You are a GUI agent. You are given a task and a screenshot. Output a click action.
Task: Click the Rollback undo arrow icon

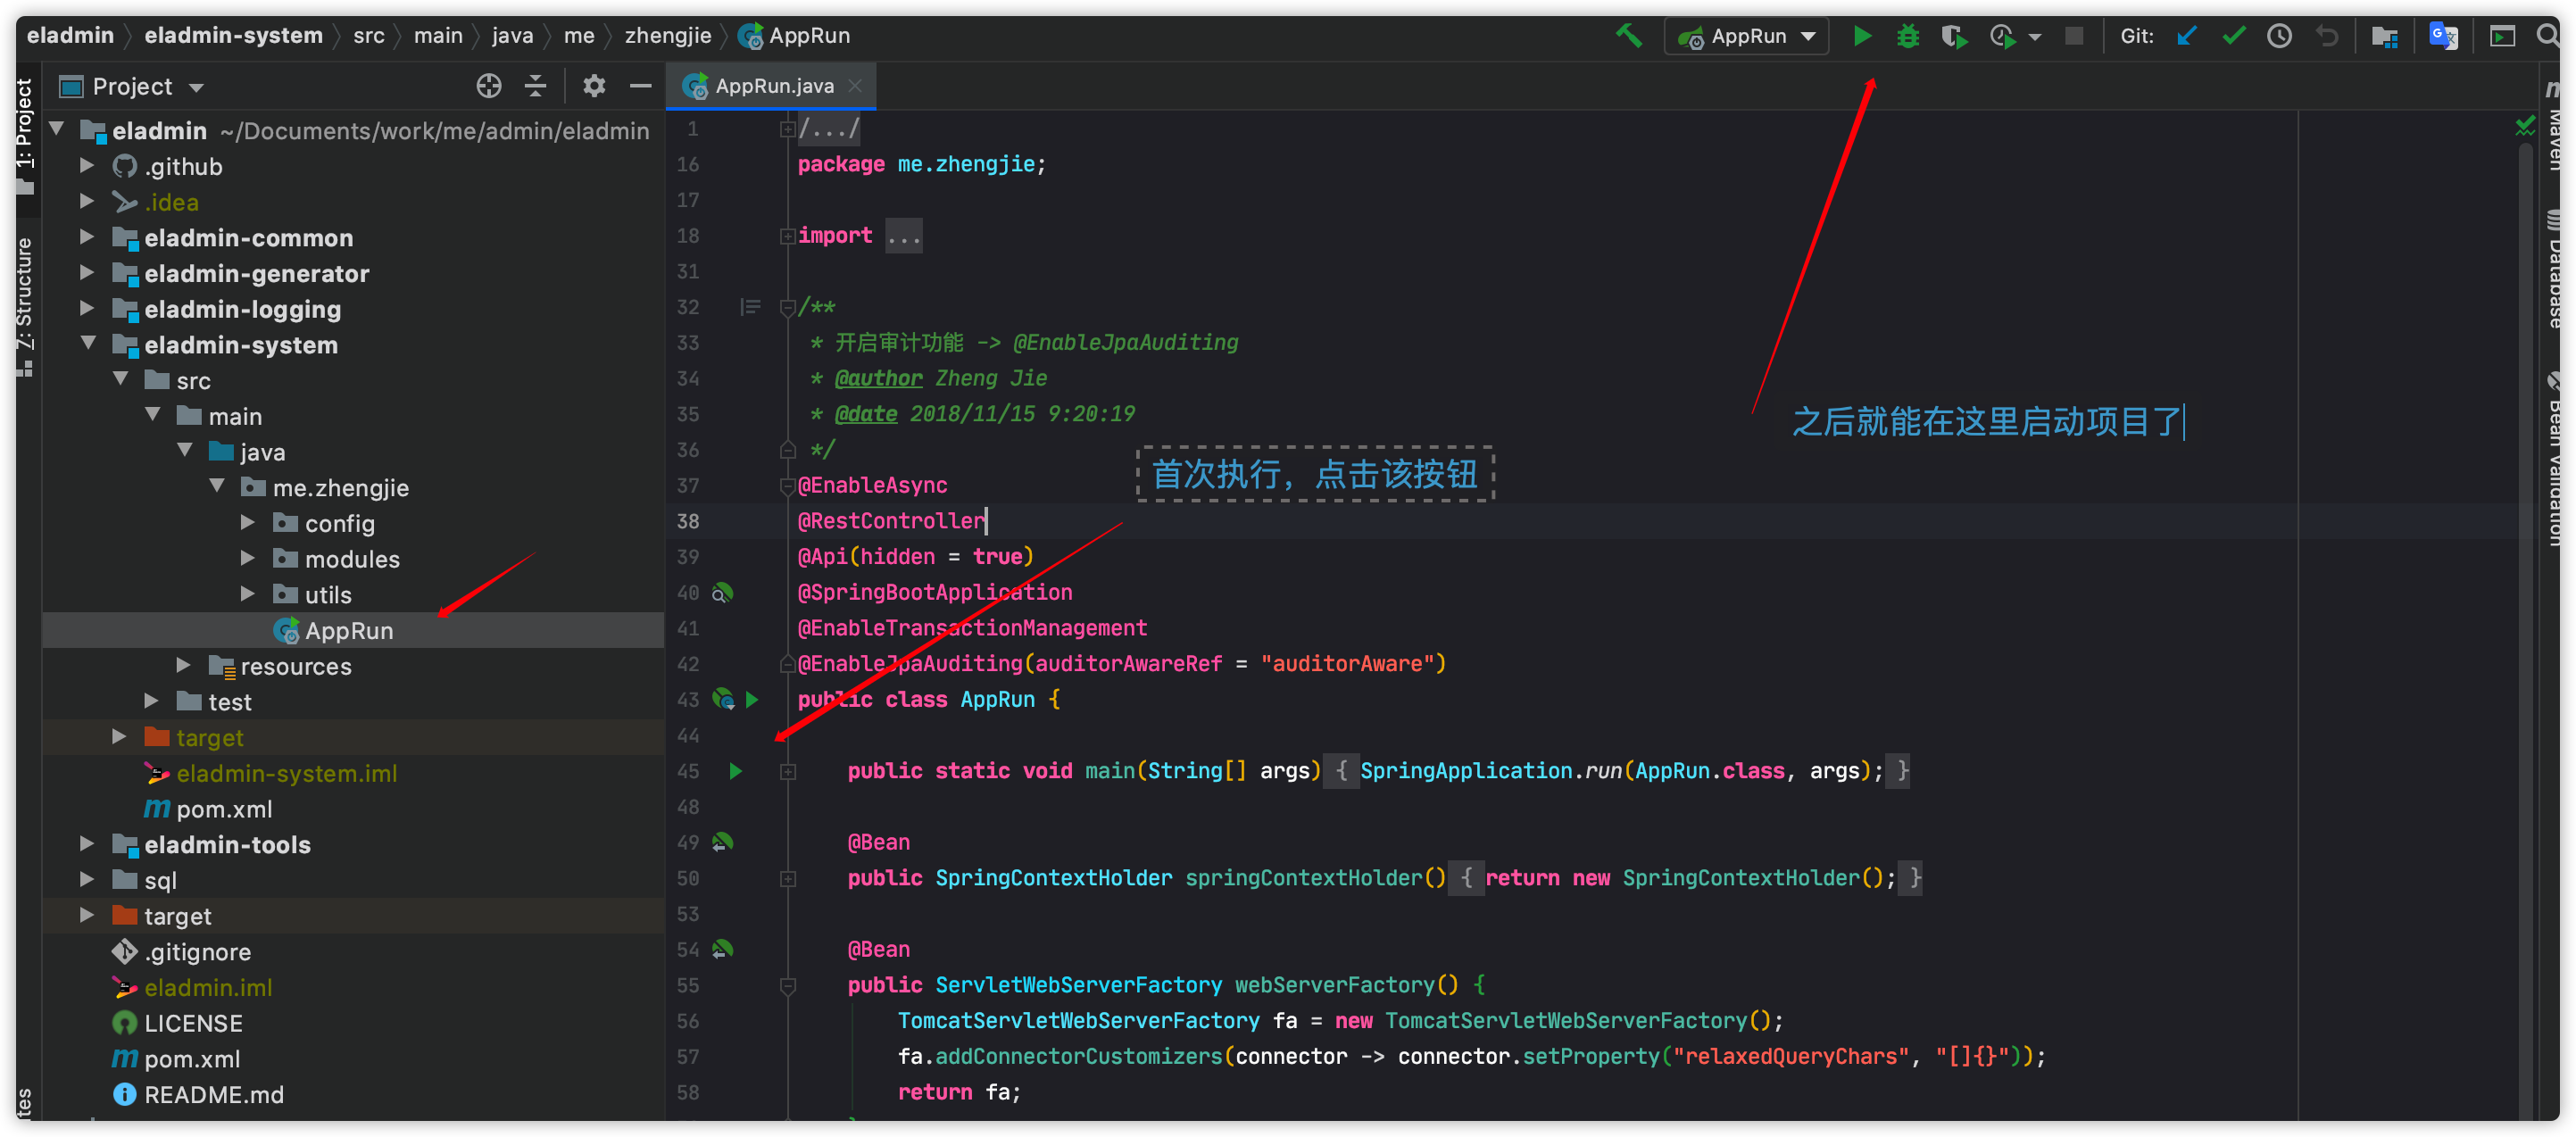(x=2327, y=36)
